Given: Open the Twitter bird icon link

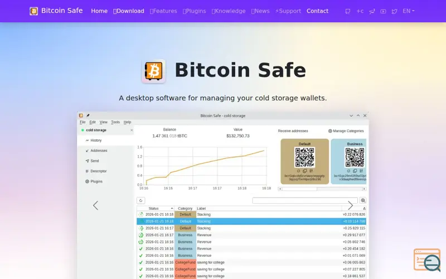Looking at the screenshot, I should (x=394, y=11).
